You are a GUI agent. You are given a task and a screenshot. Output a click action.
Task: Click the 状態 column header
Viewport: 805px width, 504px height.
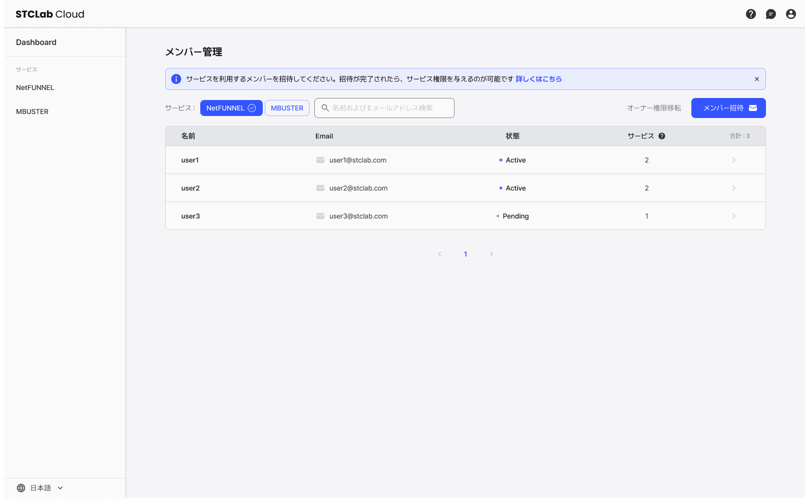coord(513,136)
